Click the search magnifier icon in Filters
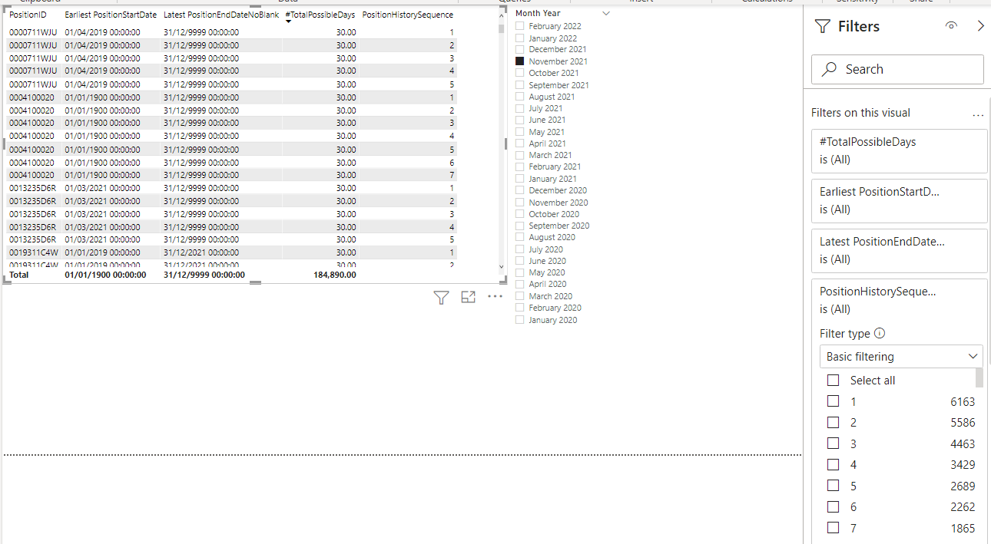This screenshot has width=991, height=544. click(829, 69)
